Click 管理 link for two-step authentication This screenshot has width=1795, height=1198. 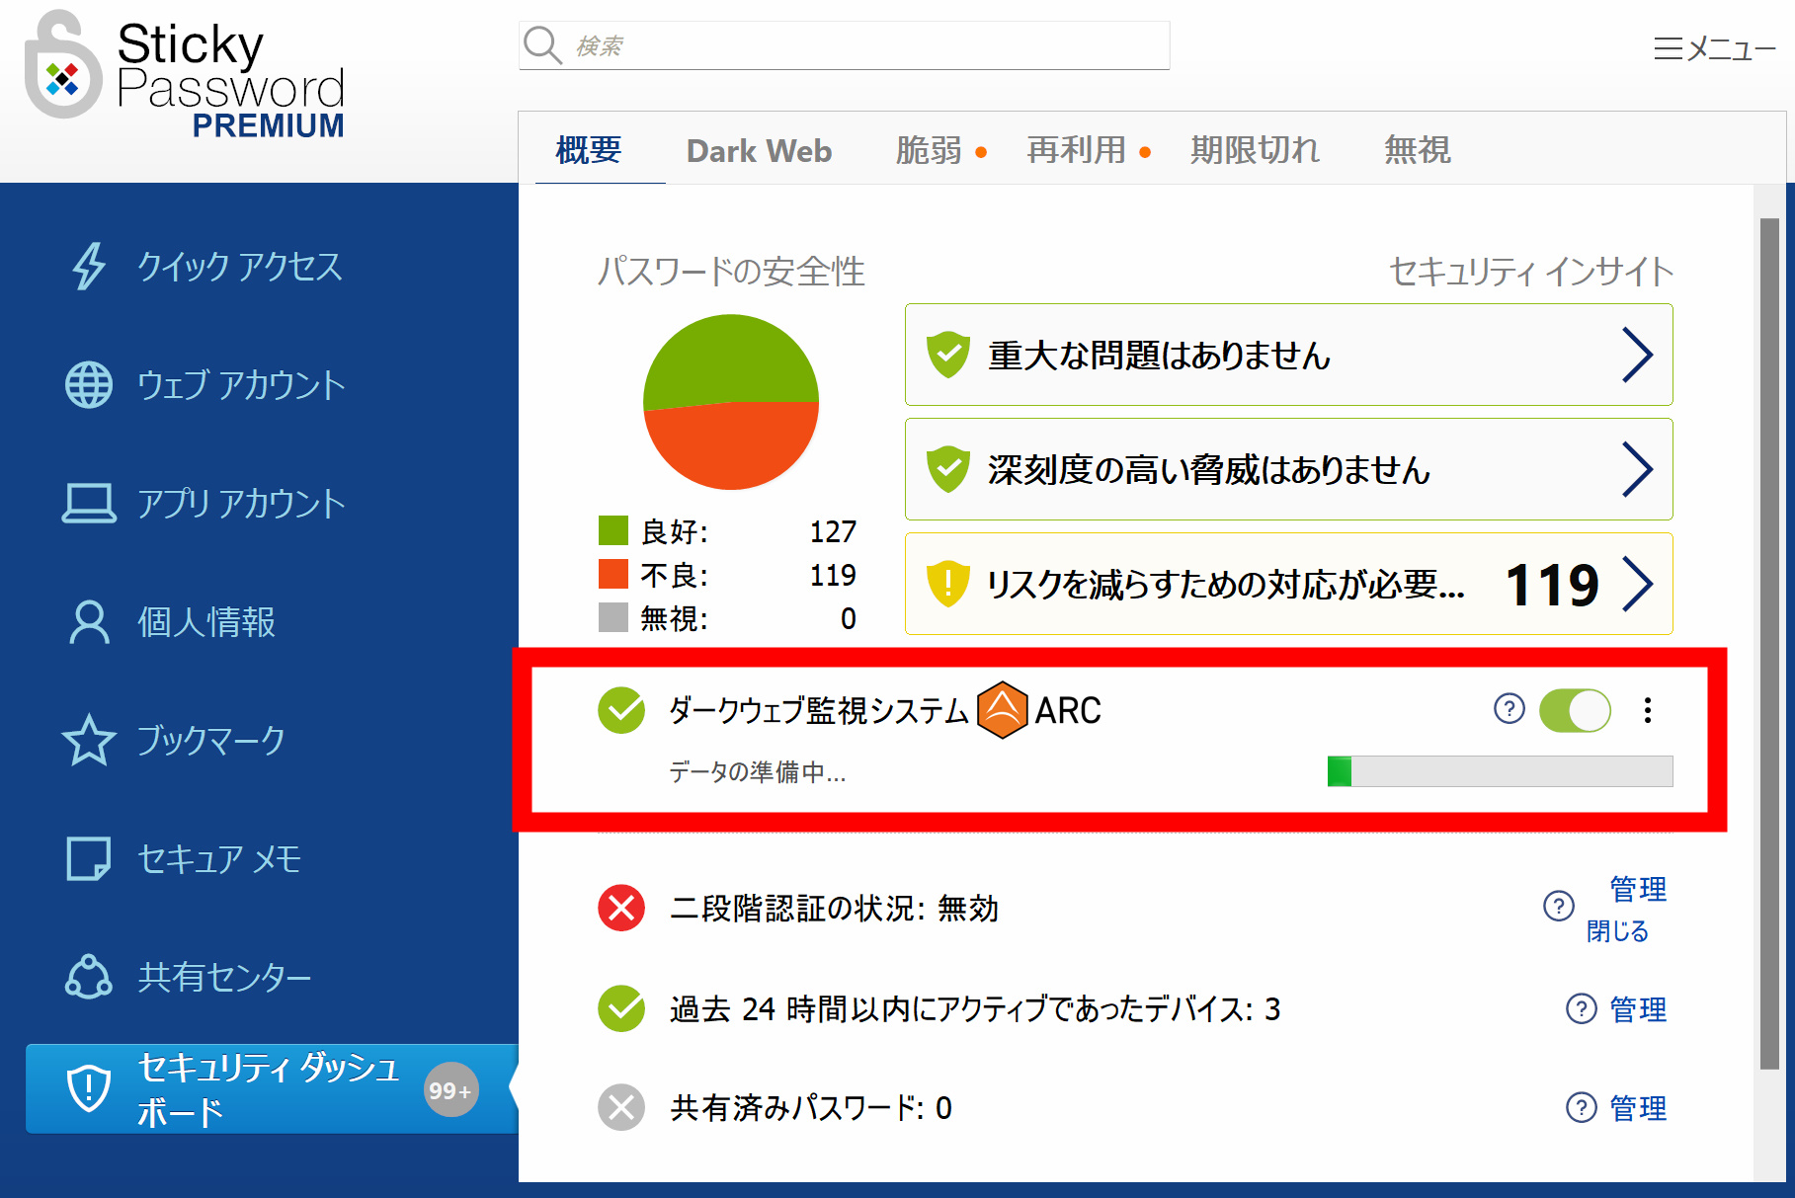coord(1638,889)
